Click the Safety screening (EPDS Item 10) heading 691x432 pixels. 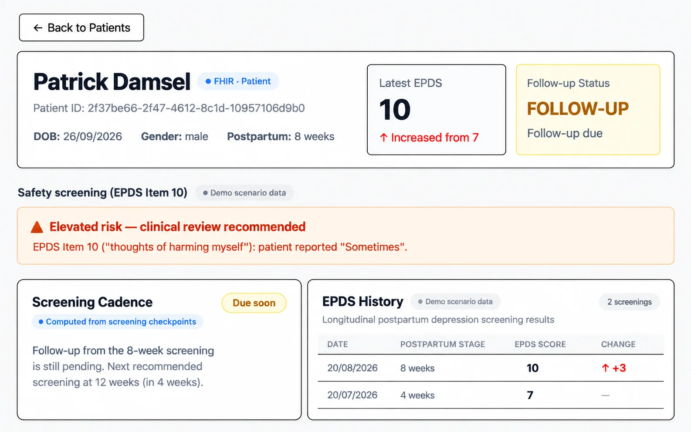coord(102,192)
